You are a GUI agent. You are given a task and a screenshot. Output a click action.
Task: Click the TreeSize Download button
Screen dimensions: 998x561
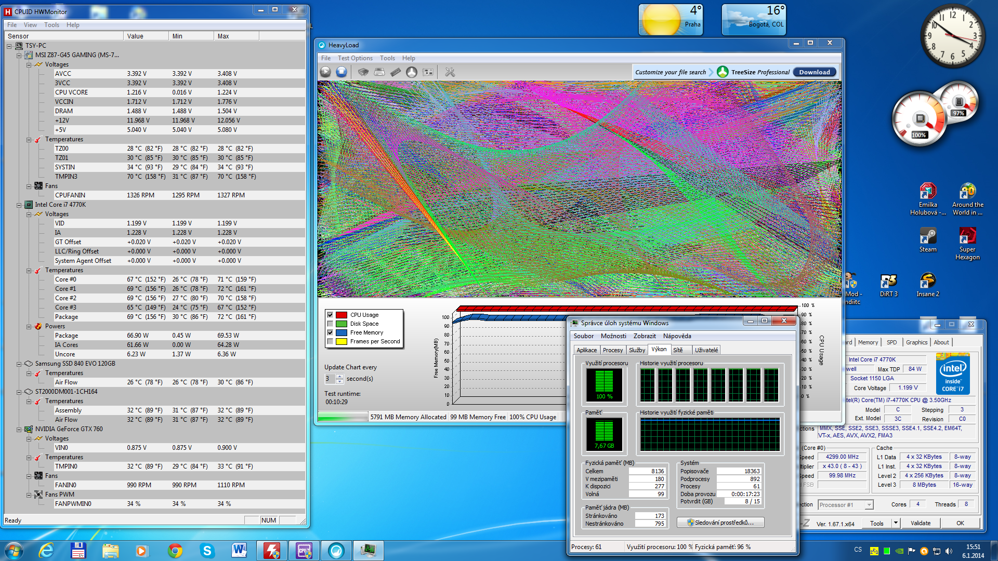[814, 72]
